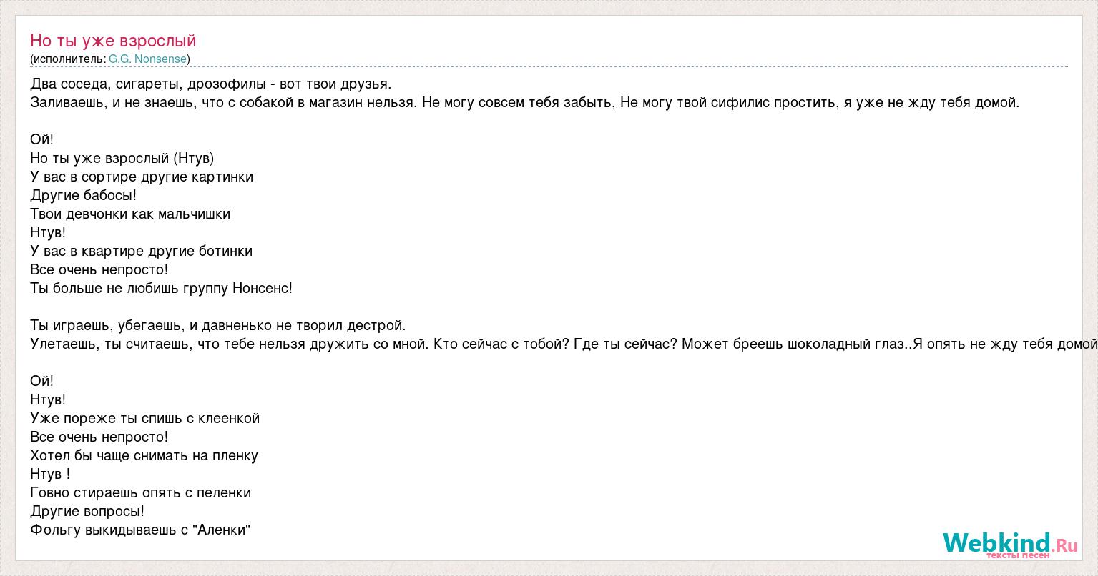This screenshot has height=576, width=1098.
Task: Click the lyric line starting Заливаешь, и не знаешь
Action: pos(525,102)
